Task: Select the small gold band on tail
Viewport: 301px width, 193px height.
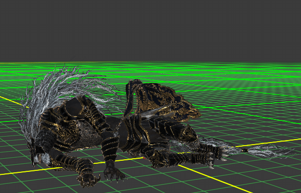Action: (245, 150)
